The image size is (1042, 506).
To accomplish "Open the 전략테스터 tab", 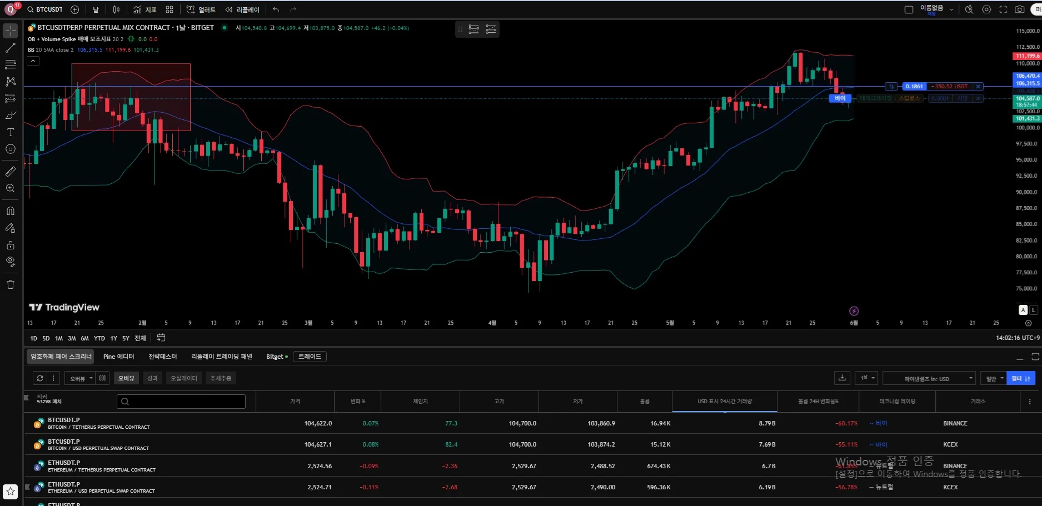I will pos(162,357).
